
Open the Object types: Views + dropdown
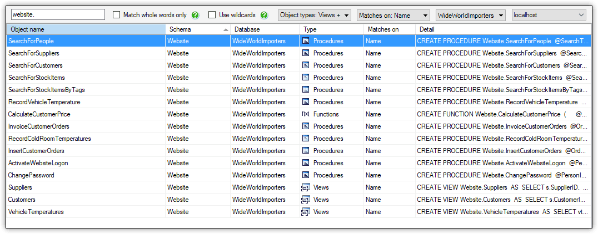315,15
